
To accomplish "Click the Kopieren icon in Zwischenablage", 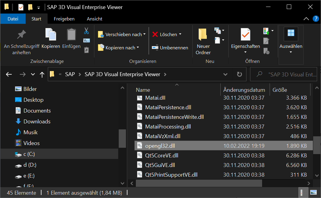I will pyautogui.click(x=51, y=34).
